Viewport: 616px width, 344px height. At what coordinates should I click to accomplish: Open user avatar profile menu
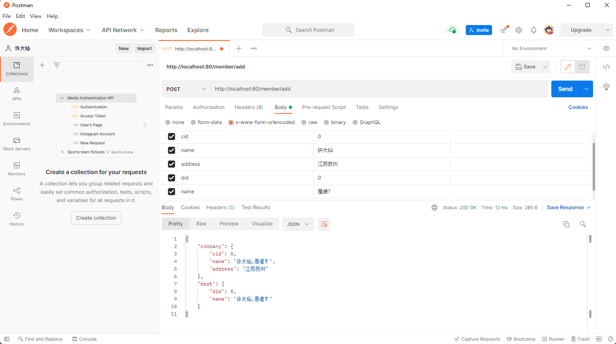click(x=549, y=30)
